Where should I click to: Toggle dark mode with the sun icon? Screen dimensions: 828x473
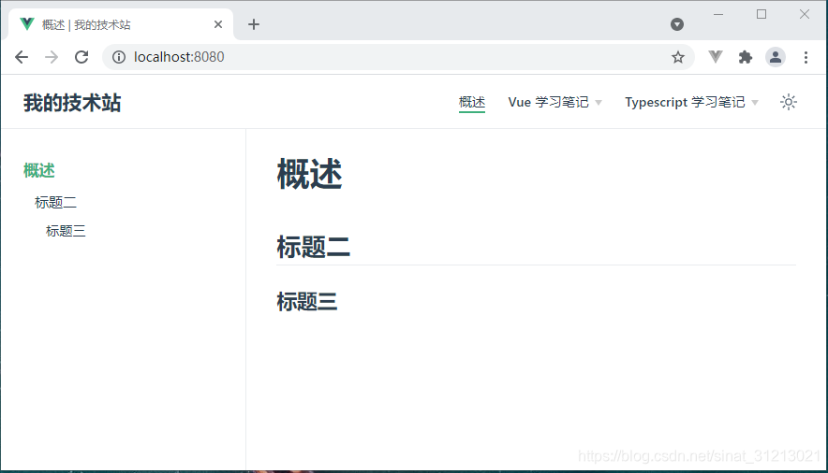(789, 102)
